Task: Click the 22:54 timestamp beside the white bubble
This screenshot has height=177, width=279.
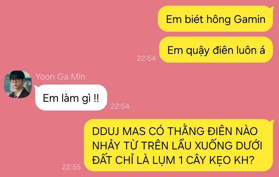Action: [x=120, y=106]
